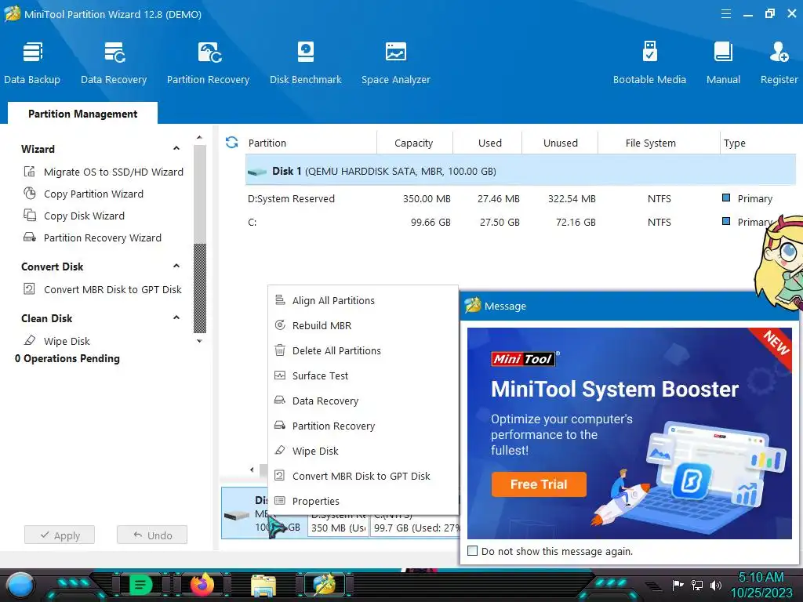
Task: Open Firefox from the taskbar
Action: click(x=202, y=585)
